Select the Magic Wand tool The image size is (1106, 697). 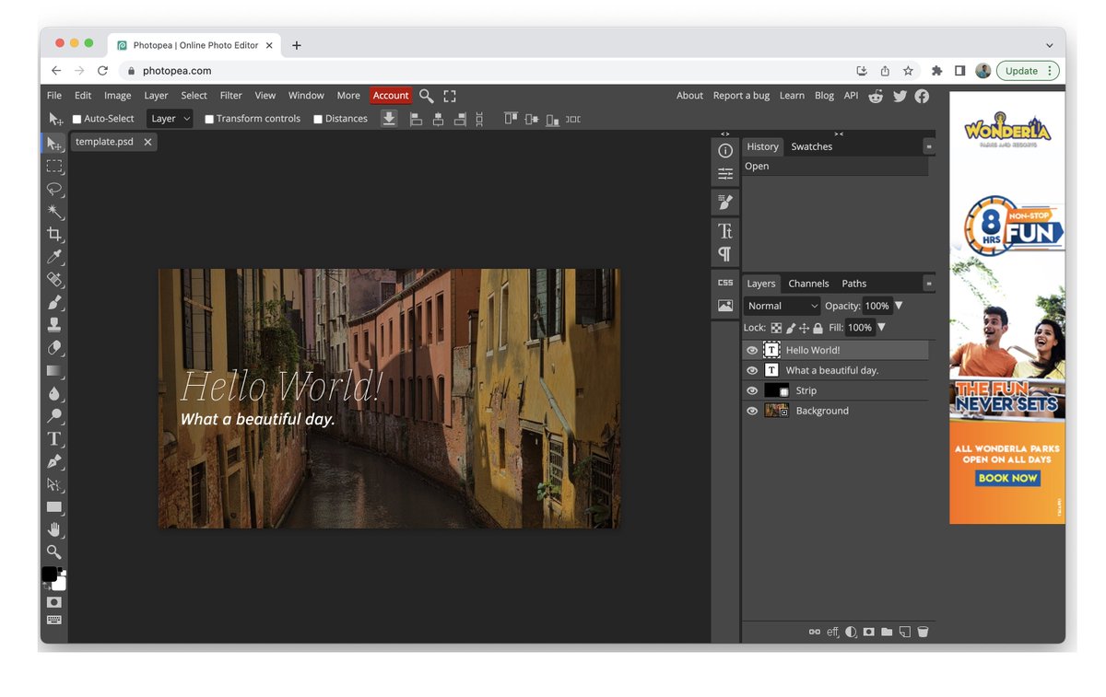click(x=54, y=211)
